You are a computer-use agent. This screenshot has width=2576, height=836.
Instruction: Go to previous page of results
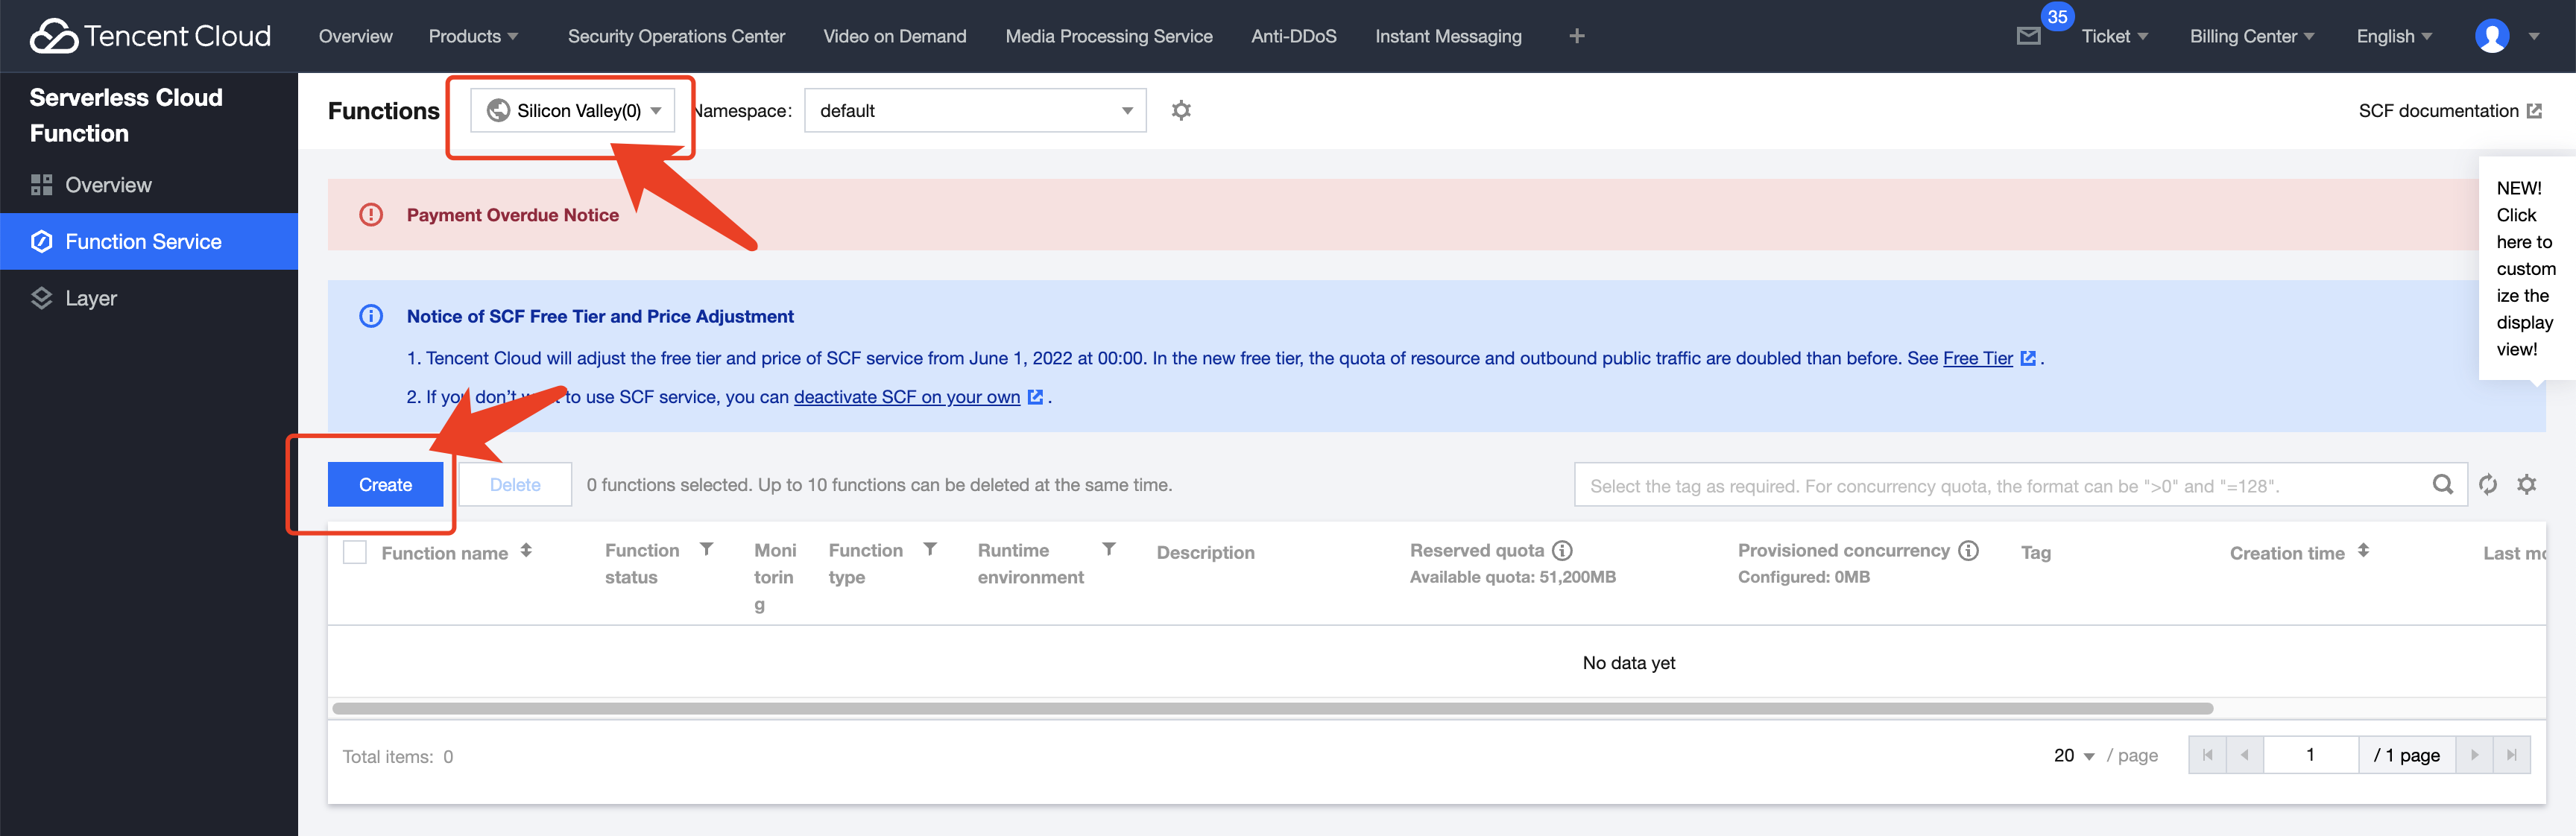[2245, 755]
